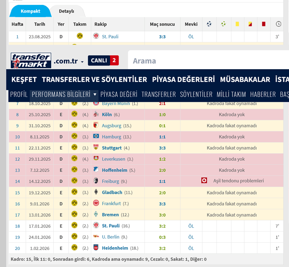The image size is (289, 267).
Task: Click the Frankfurt club crest icon
Action: pos(96,204)
